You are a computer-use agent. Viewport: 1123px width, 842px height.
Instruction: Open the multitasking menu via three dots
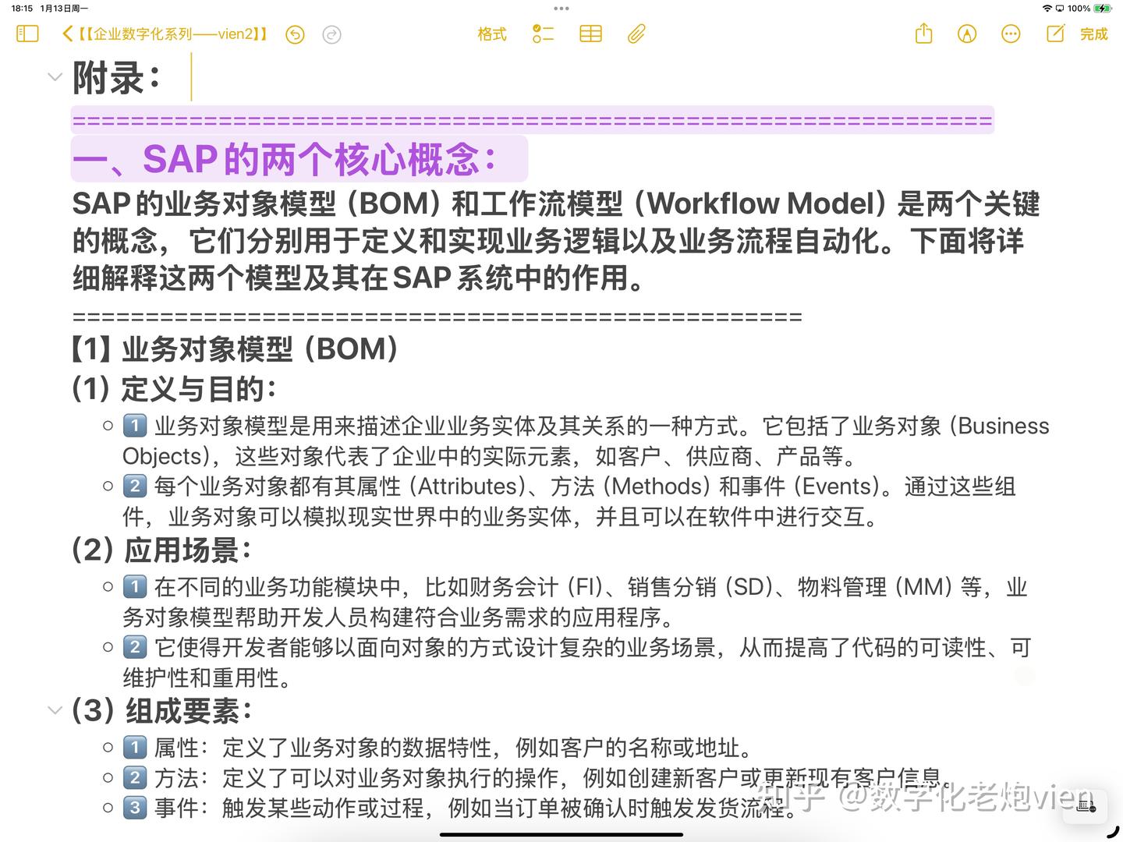click(x=561, y=9)
